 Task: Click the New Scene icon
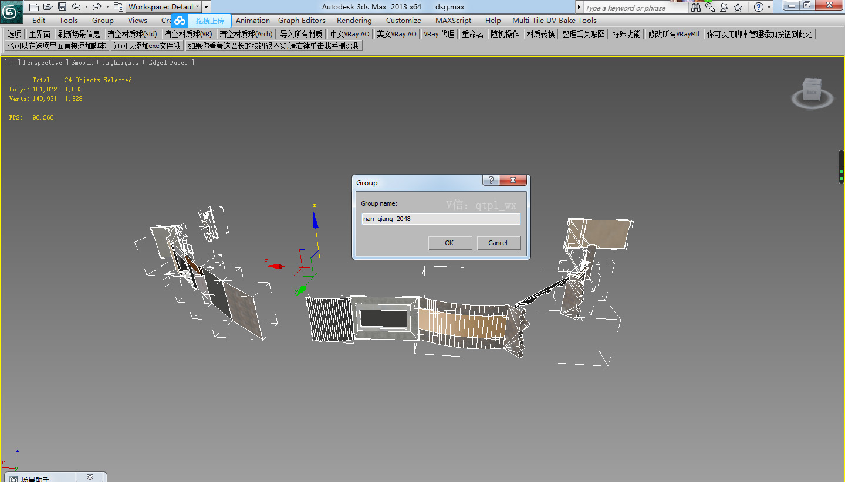(x=33, y=6)
